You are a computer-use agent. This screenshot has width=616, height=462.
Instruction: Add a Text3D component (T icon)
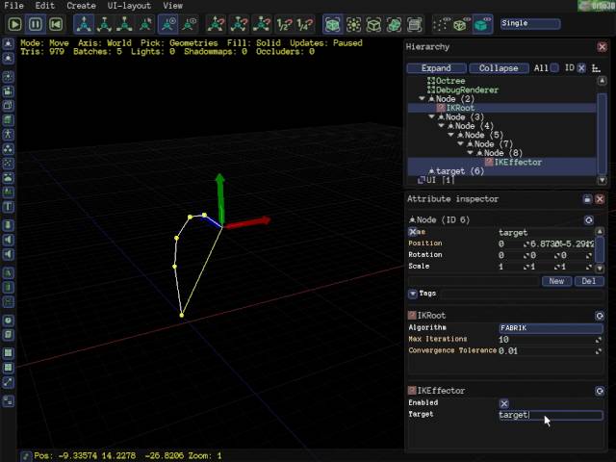pyautogui.click(x=9, y=207)
